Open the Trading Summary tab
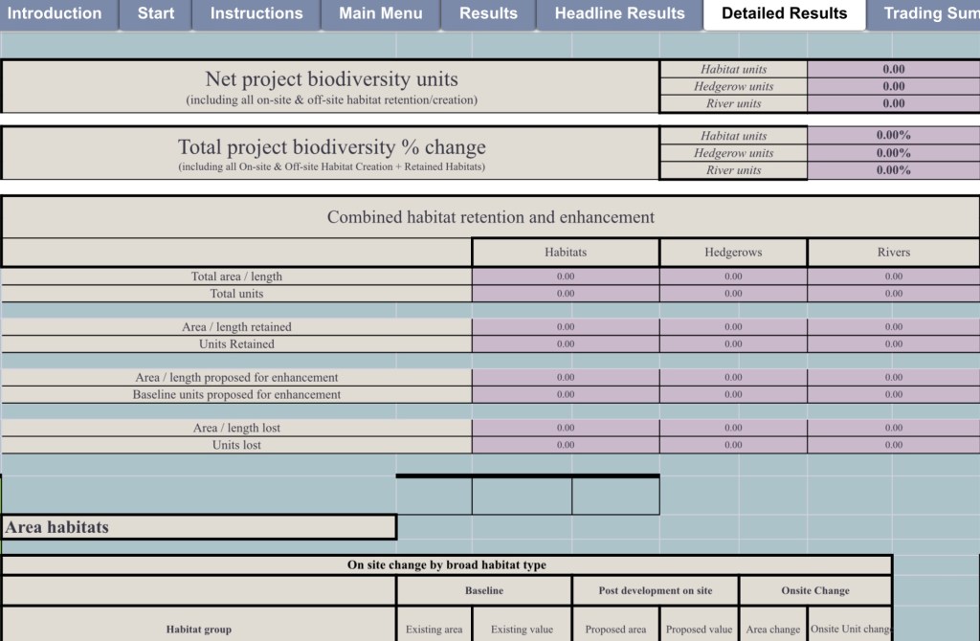980x641 pixels. 928,13
